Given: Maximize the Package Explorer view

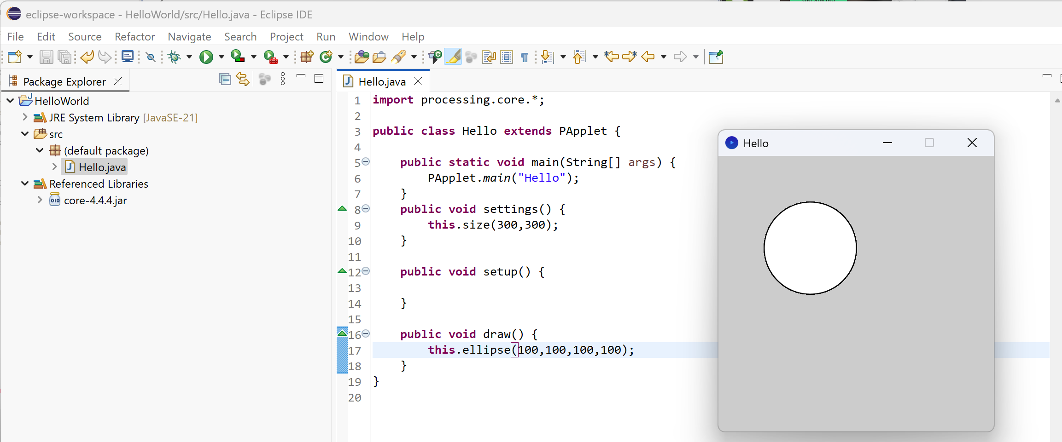Looking at the screenshot, I should 319,79.
